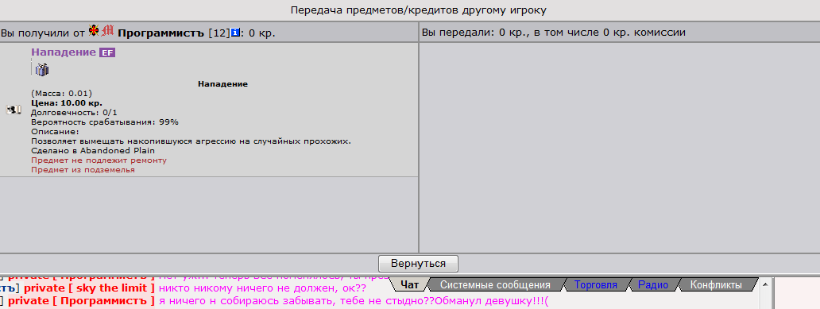Click the player name Программистъ
The height and width of the screenshot is (309, 820).
point(161,33)
